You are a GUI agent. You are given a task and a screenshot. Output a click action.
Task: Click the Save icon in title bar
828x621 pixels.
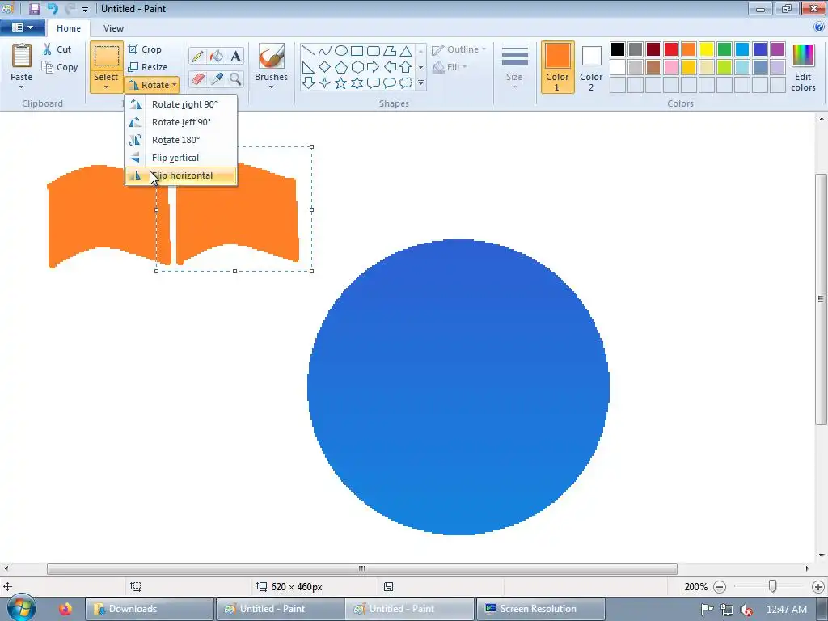34,8
